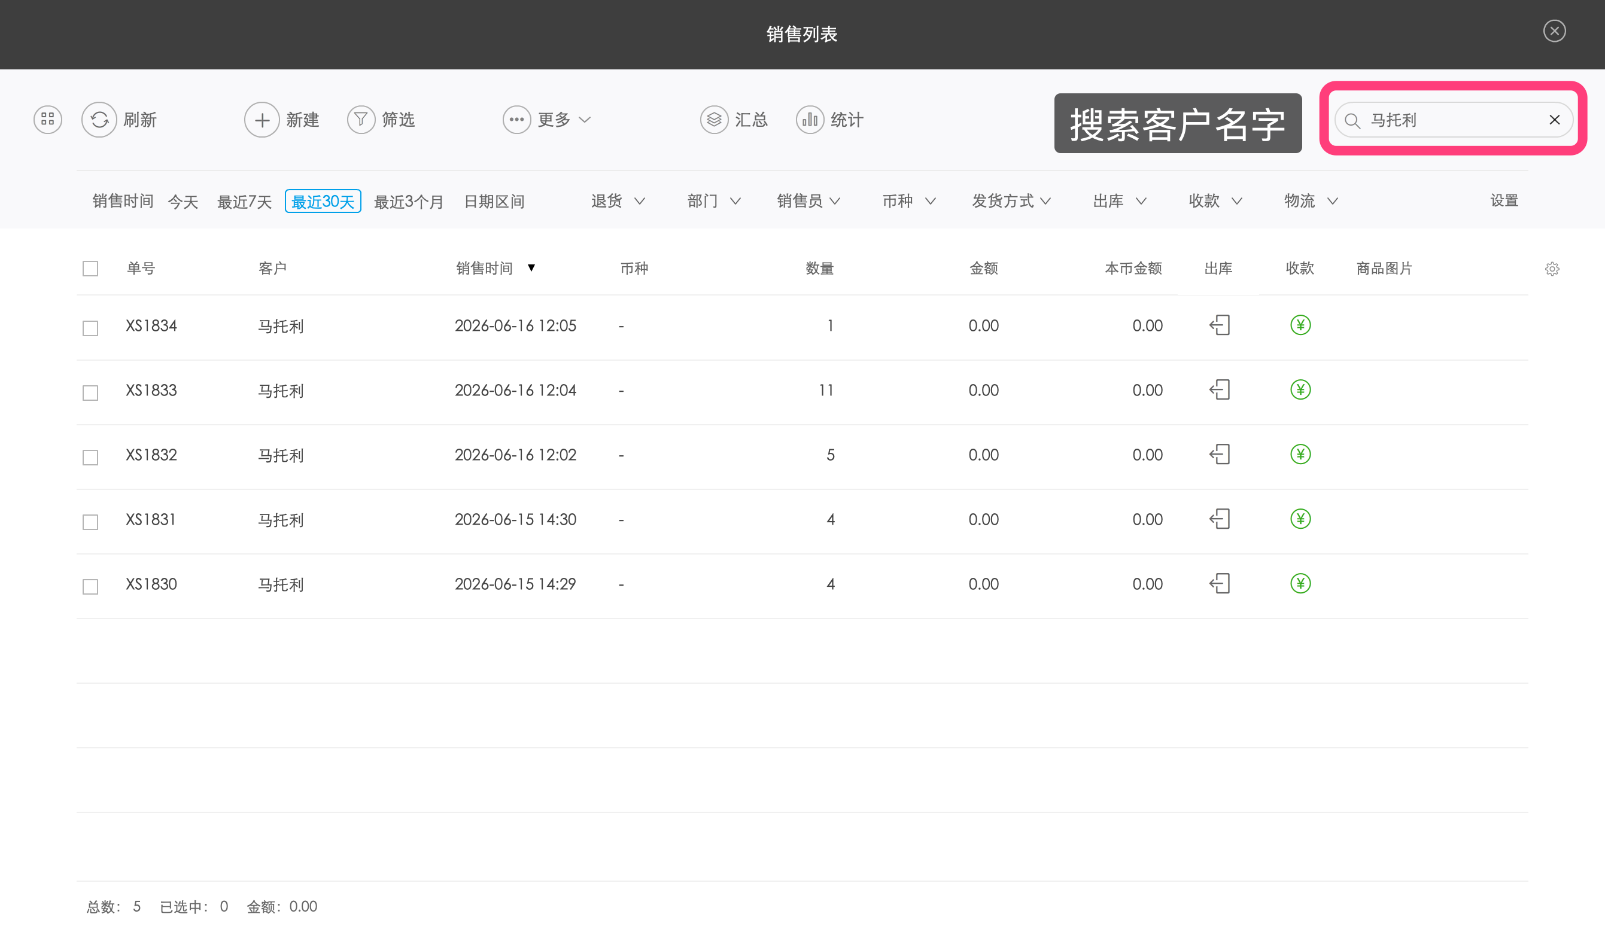Click the 汇总 label button
The height and width of the screenshot is (932, 1605).
click(x=752, y=120)
